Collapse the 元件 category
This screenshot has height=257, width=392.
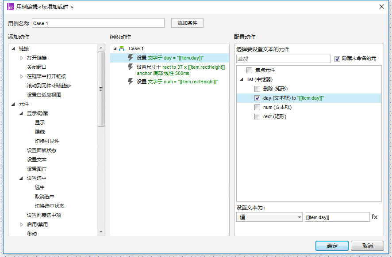coord(13,104)
